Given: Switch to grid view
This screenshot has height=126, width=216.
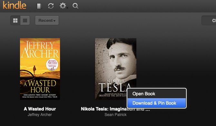Looking at the screenshot, I should (15, 20).
